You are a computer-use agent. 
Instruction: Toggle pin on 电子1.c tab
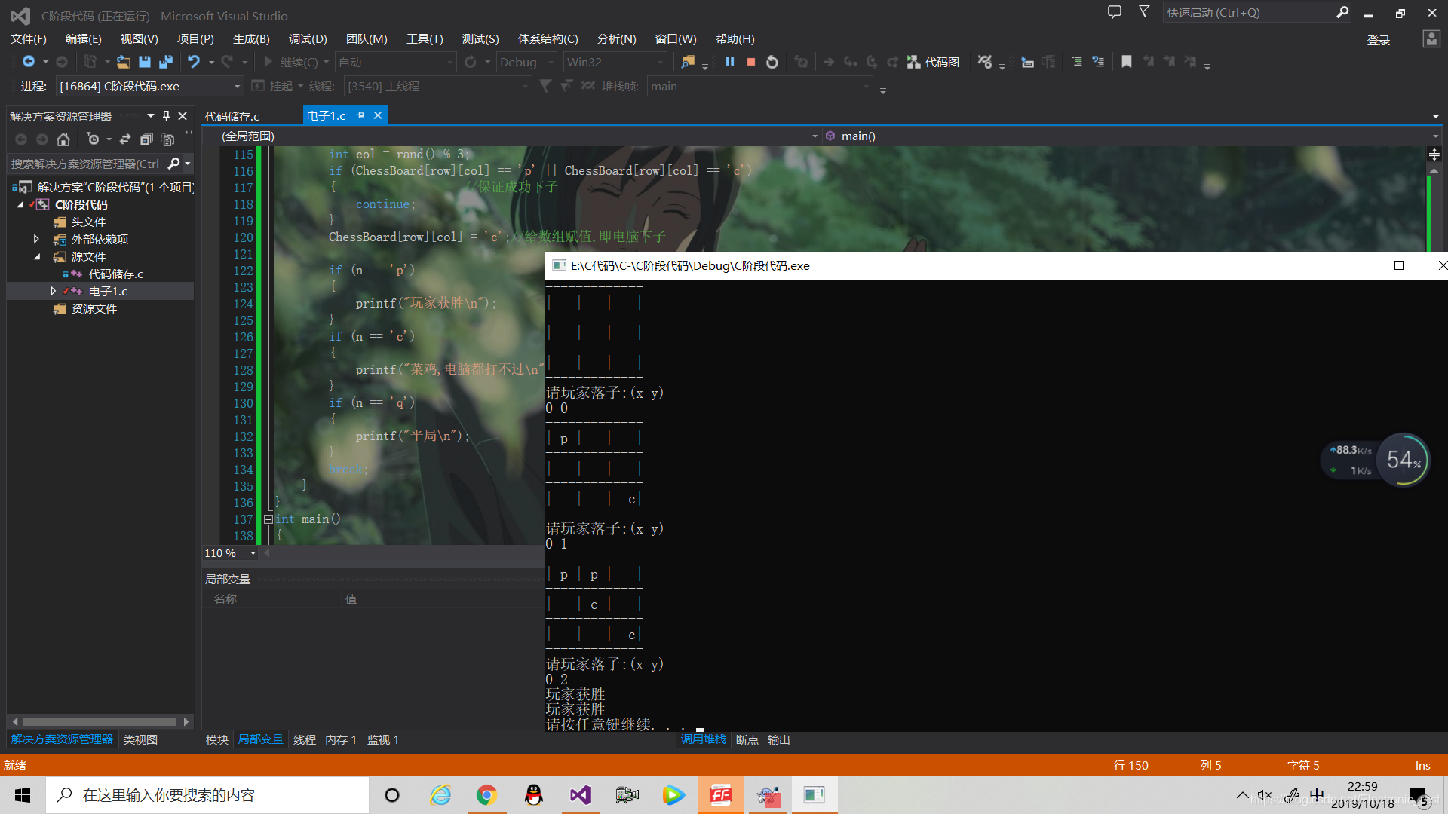click(x=360, y=115)
